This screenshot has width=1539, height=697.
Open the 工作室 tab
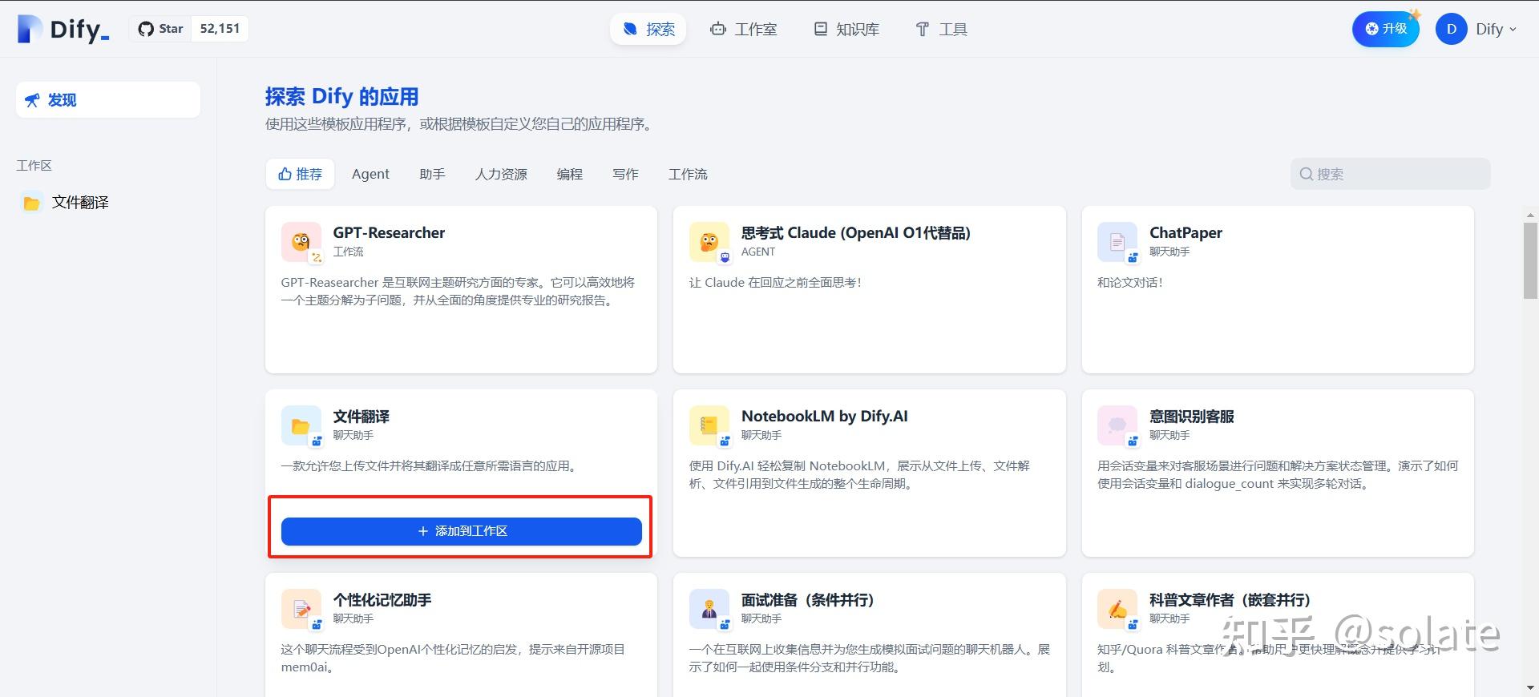743,30
